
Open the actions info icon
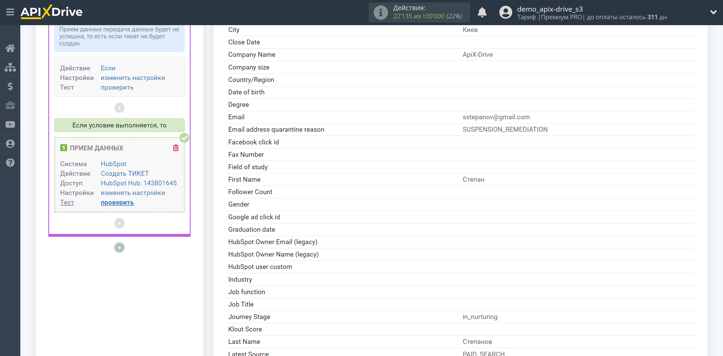[380, 12]
